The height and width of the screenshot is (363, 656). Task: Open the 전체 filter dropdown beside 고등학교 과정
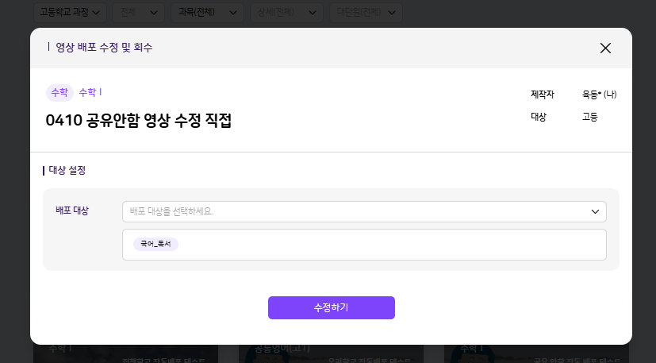139,12
